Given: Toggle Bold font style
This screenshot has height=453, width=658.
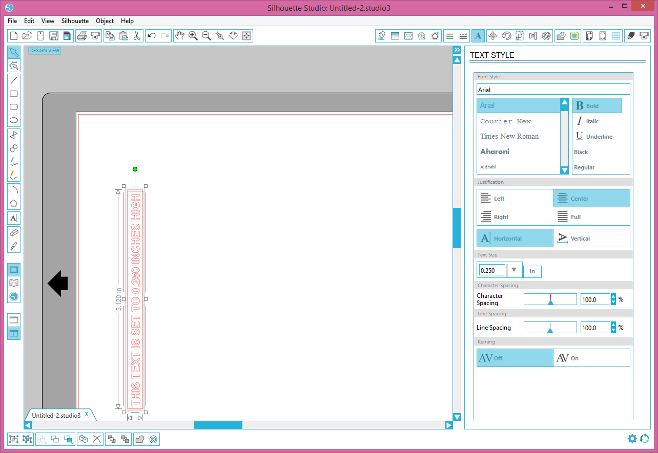Looking at the screenshot, I should pos(597,106).
